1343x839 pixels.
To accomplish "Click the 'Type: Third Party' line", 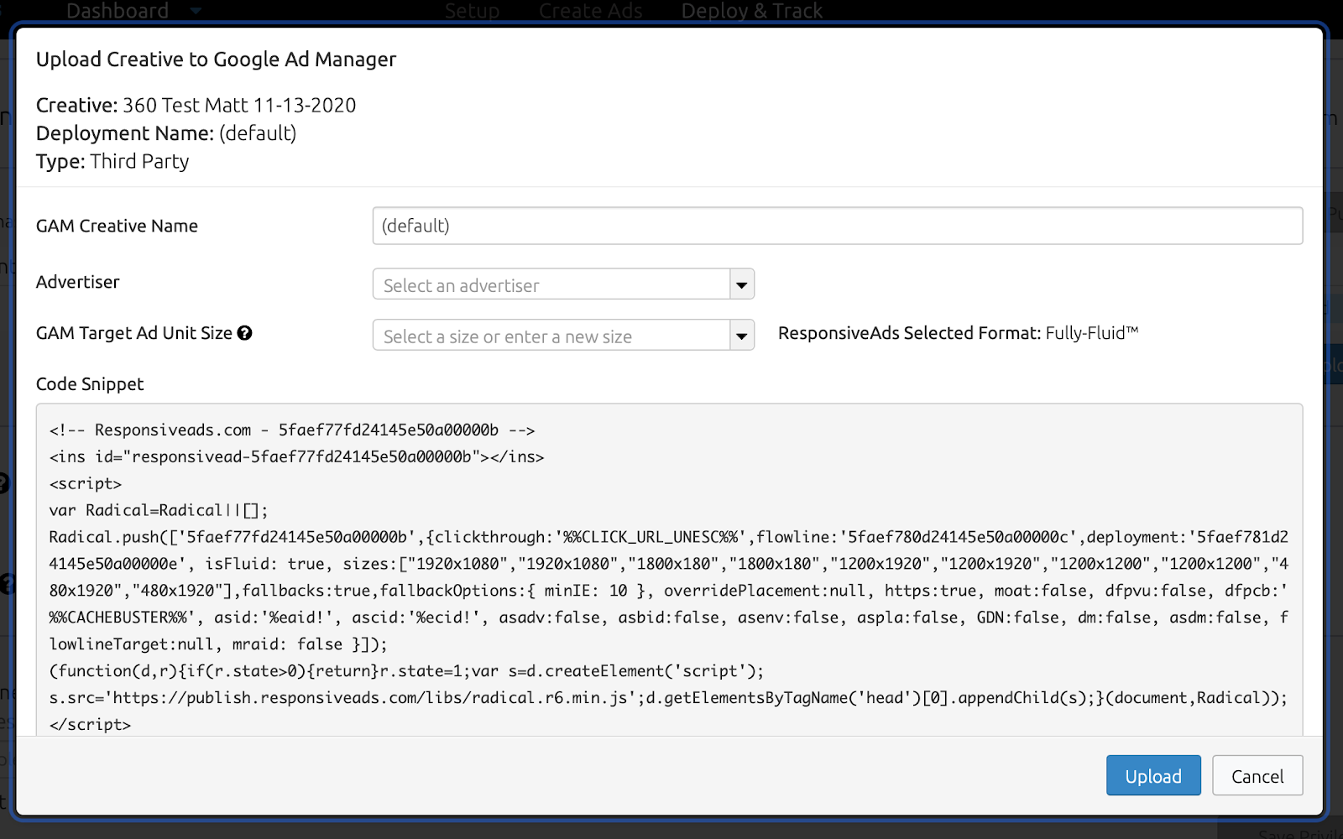I will click(x=112, y=161).
